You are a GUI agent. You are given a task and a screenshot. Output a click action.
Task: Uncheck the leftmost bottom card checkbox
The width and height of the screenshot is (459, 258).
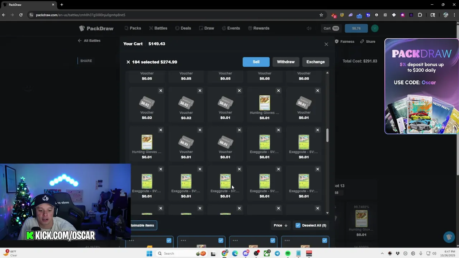coord(169,240)
